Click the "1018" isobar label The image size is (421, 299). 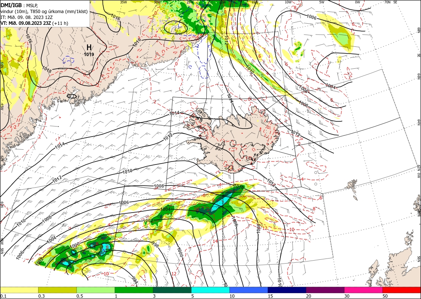47,70
